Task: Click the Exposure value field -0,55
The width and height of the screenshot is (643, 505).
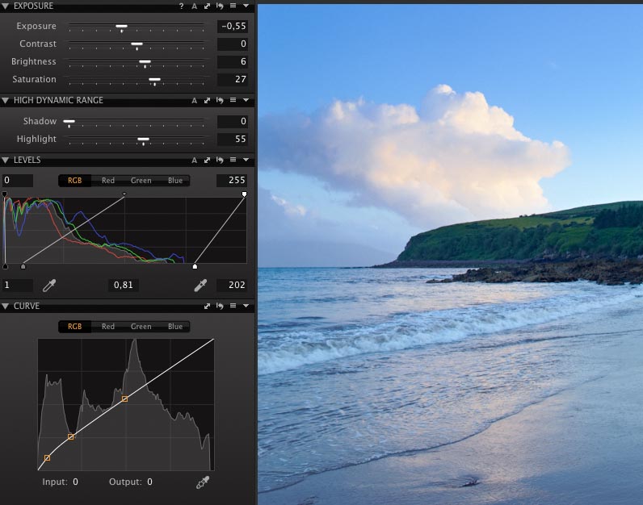Action: click(233, 26)
